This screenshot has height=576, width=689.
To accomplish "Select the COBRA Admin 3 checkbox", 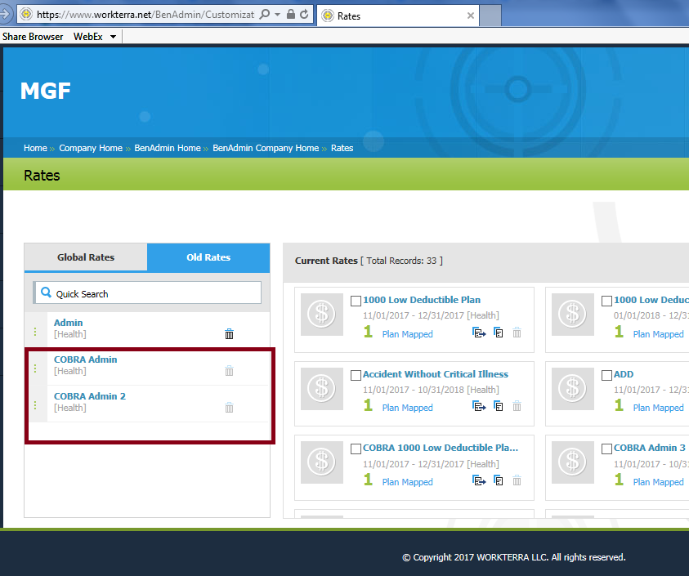I will tap(606, 449).
